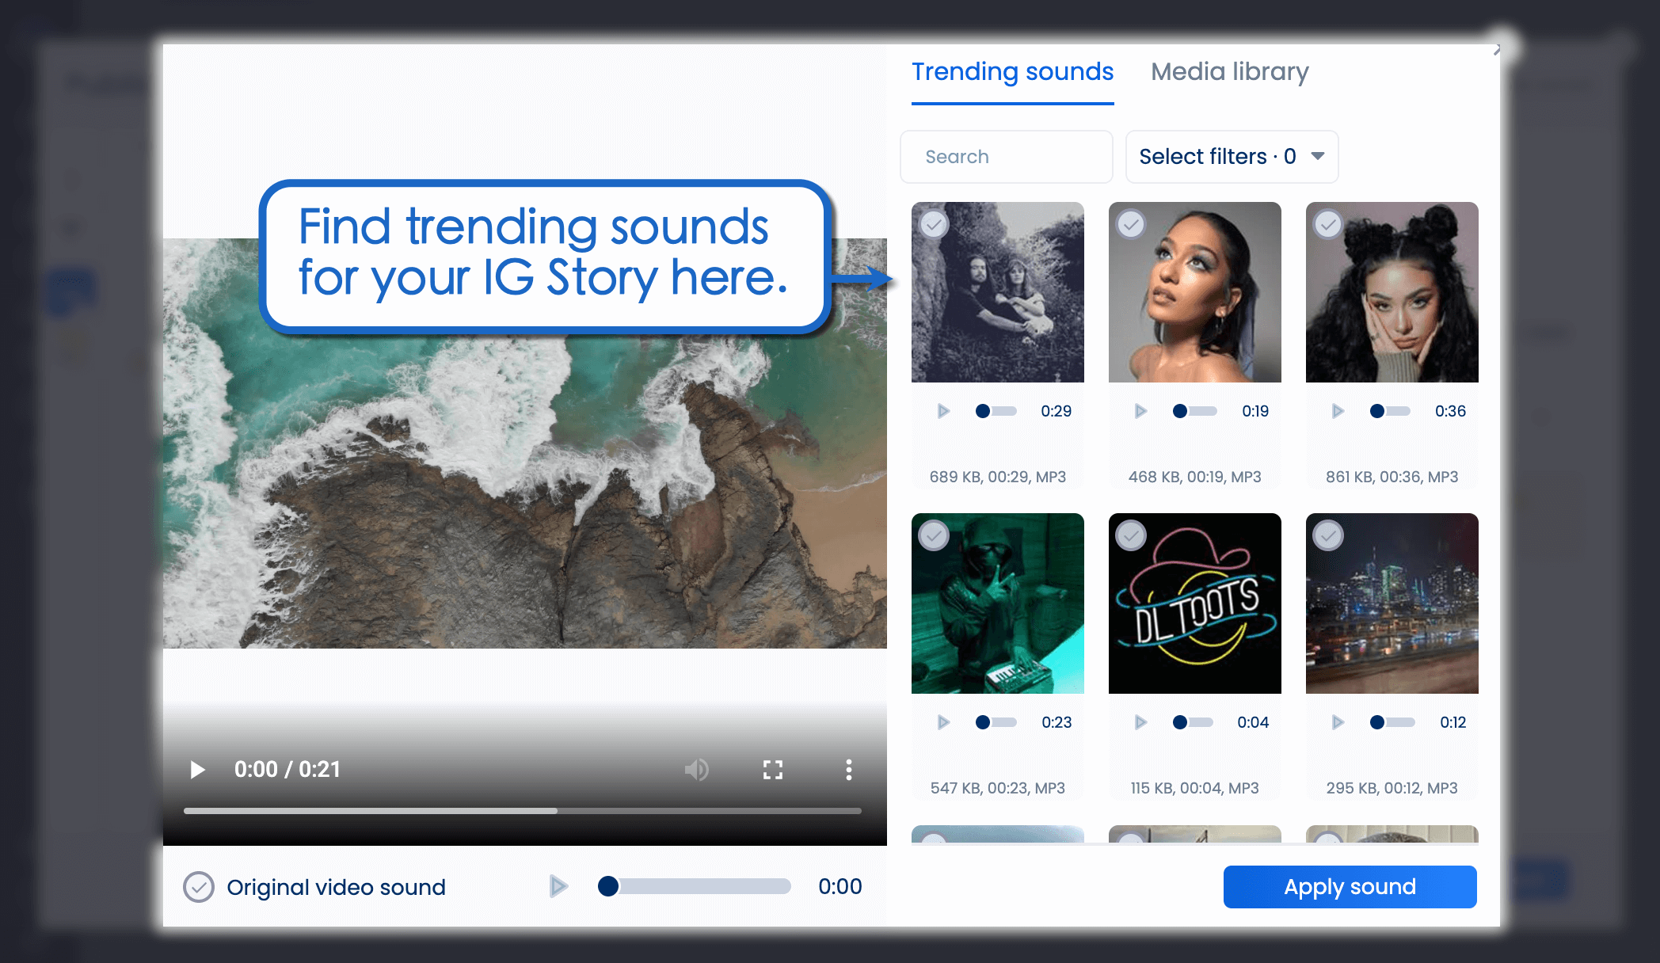
Task: Enter fullscreen mode on the video
Action: click(x=773, y=769)
